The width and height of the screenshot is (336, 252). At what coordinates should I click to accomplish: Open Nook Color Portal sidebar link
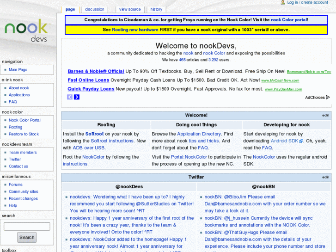click(x=24, y=120)
